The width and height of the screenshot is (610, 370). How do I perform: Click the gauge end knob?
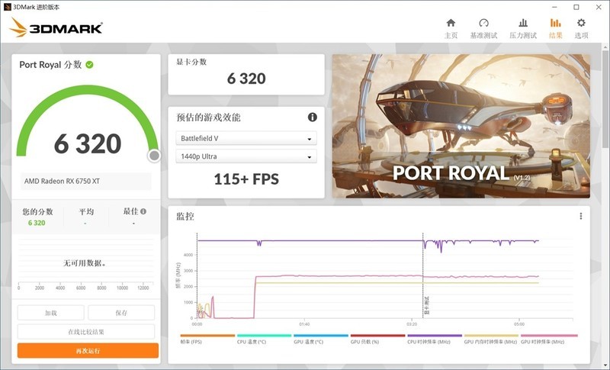[x=154, y=156]
